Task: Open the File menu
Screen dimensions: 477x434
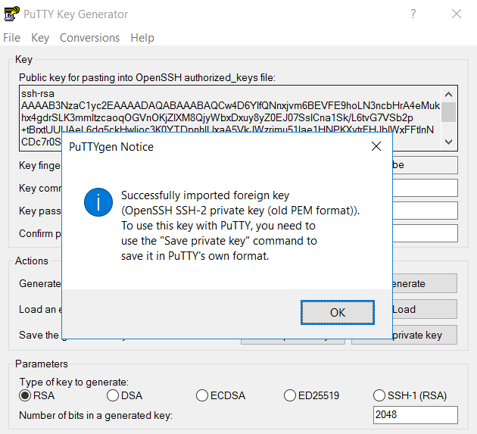Action: 12,38
